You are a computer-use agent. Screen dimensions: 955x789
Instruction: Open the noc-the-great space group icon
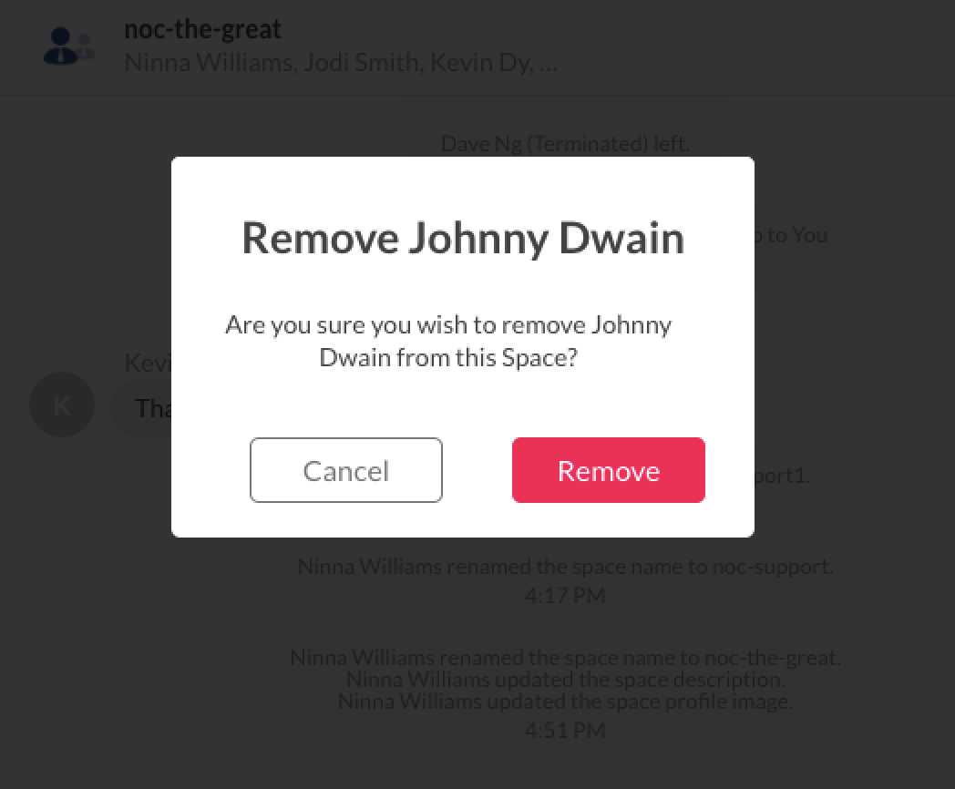coord(68,46)
